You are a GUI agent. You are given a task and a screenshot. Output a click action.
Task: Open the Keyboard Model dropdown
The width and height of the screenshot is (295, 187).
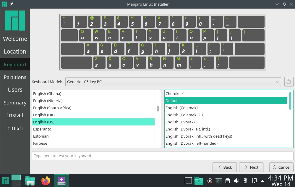pos(173,82)
